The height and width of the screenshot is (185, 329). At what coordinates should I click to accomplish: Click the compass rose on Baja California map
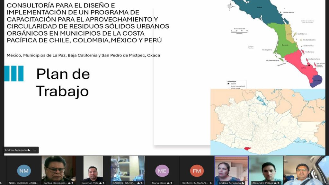coord(230,6)
